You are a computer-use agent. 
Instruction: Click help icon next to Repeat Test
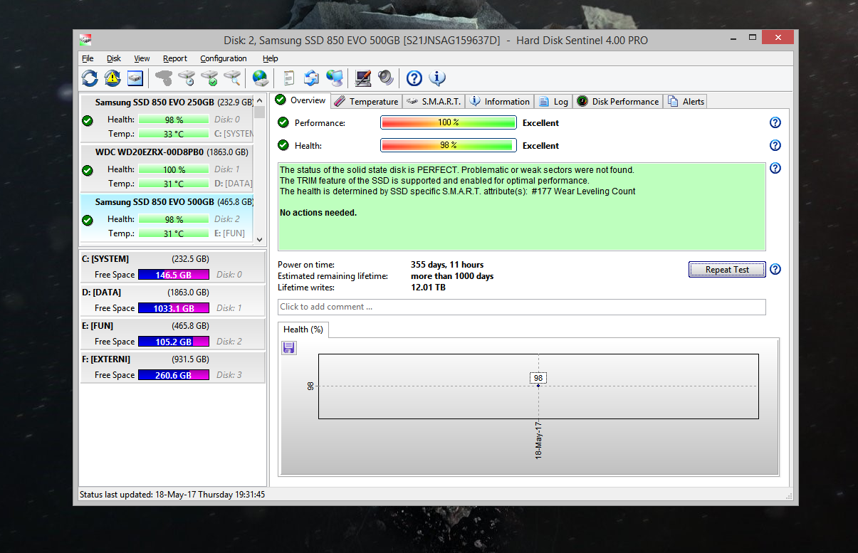pyautogui.click(x=775, y=269)
